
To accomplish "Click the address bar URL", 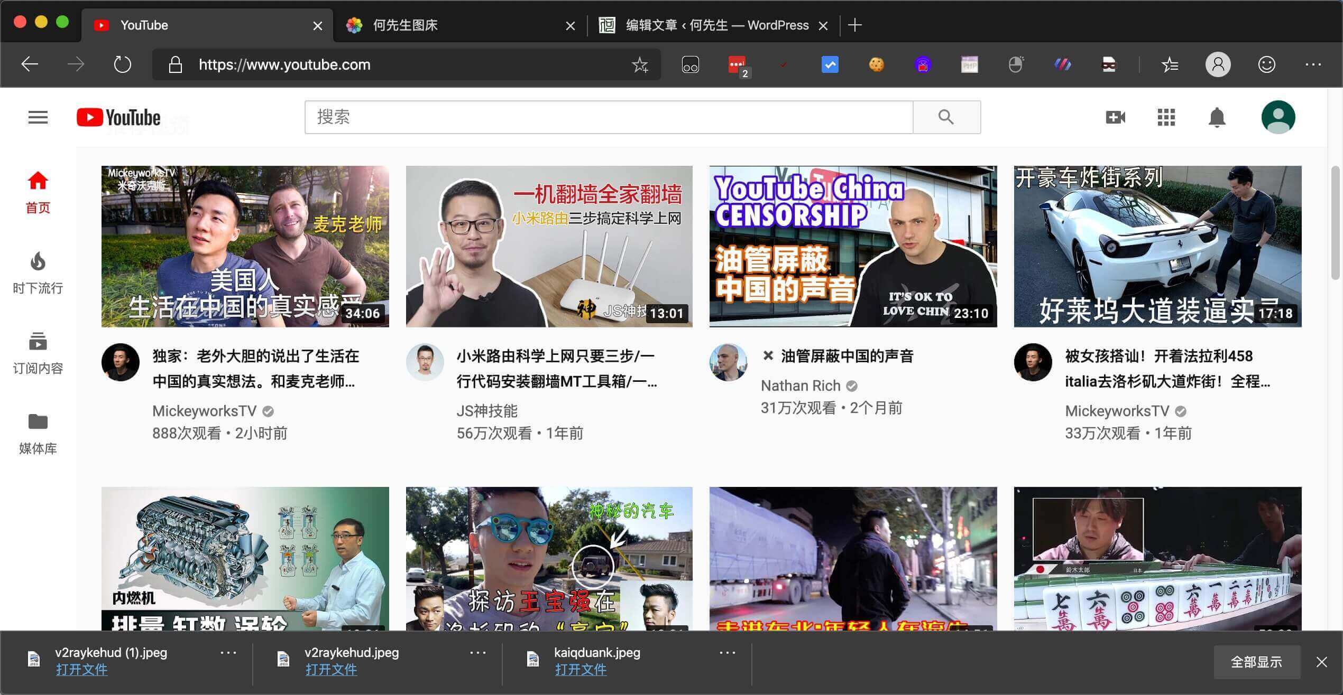I will 284,64.
